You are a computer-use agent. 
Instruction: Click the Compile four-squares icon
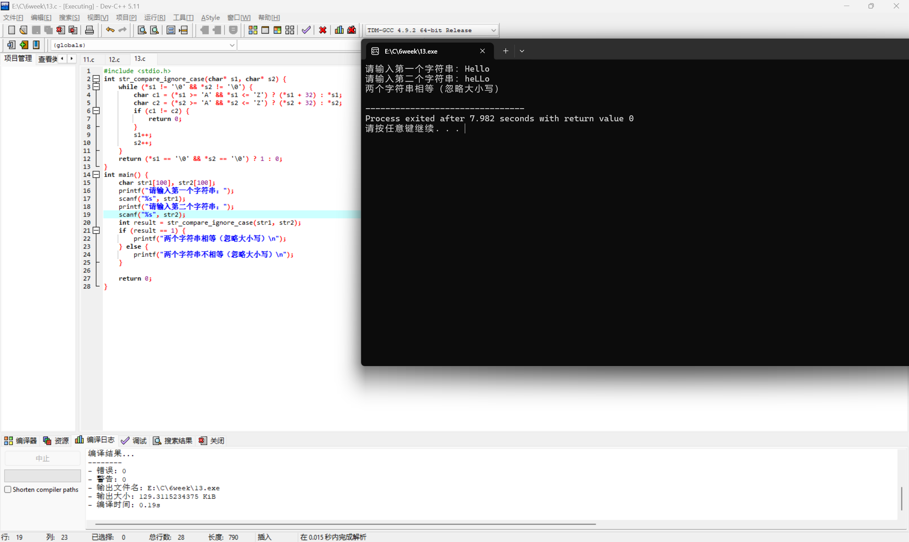point(252,30)
